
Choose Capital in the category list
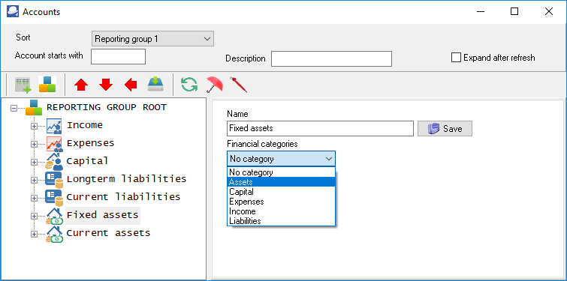click(x=282, y=192)
